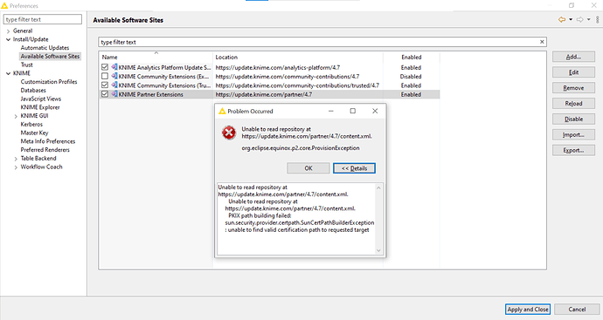Expand the Workflow Coach tree node
This screenshot has height=320, width=603.
click(x=16, y=167)
